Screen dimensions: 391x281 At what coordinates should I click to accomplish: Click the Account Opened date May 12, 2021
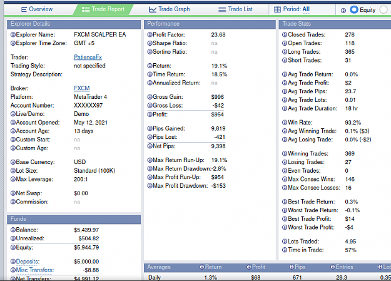click(91, 122)
